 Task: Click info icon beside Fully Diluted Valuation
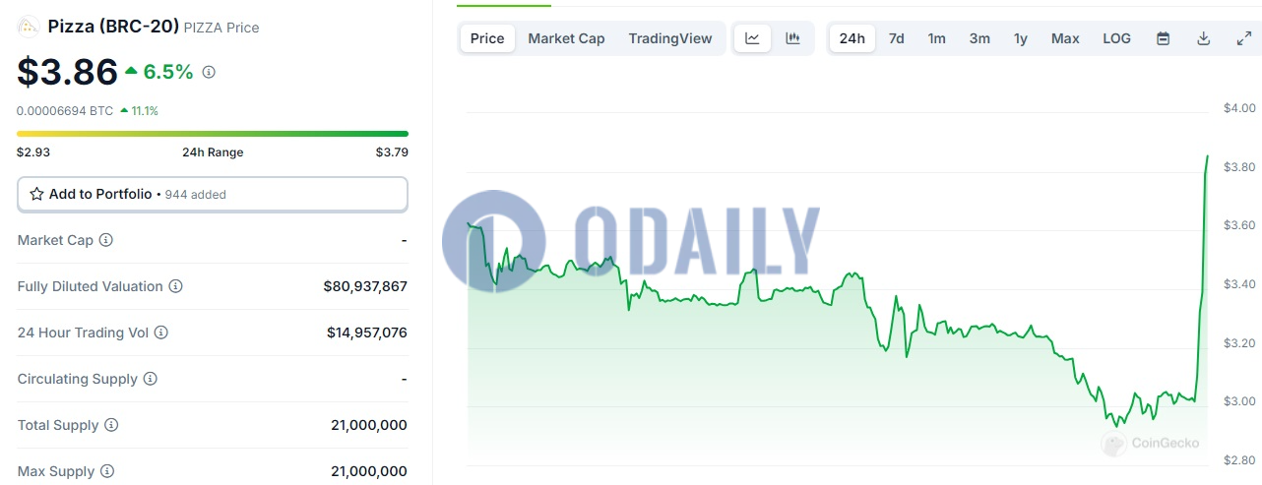175,286
